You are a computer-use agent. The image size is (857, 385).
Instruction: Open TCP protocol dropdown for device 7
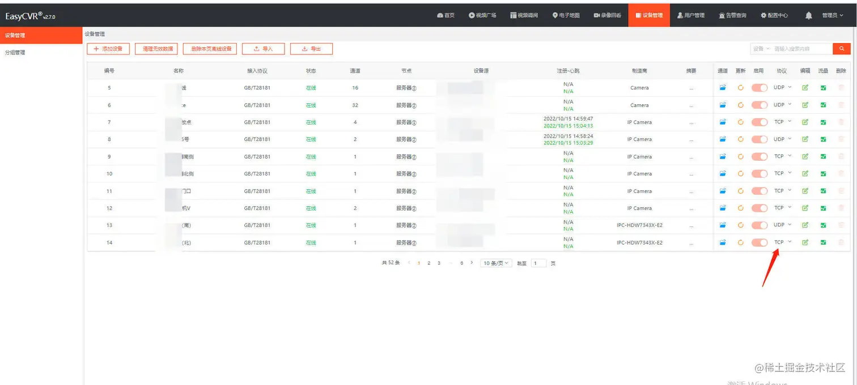(783, 122)
